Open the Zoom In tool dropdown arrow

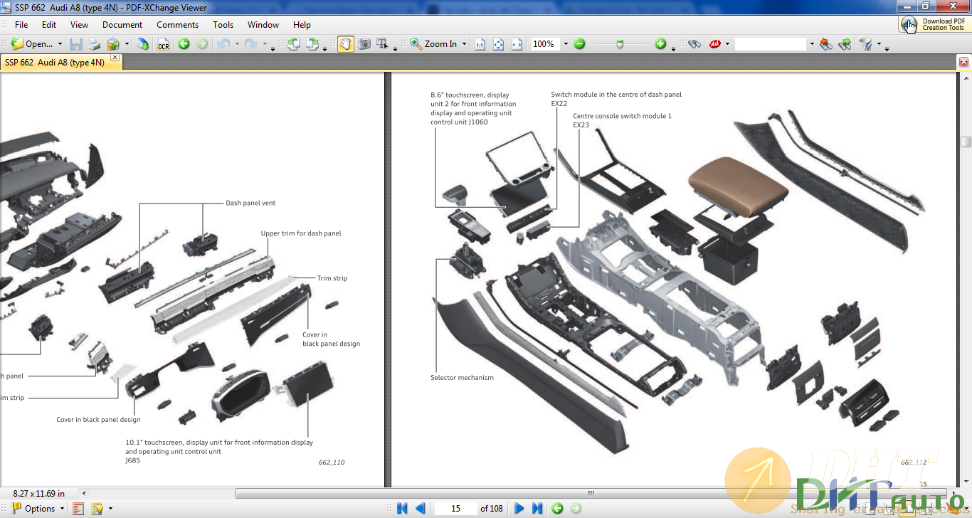(x=464, y=44)
